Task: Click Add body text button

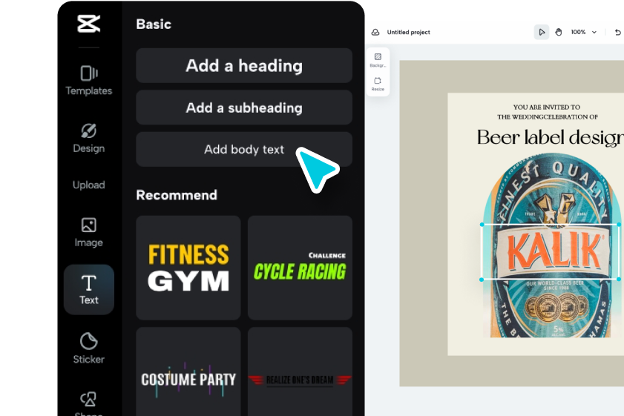Action: pyautogui.click(x=244, y=149)
